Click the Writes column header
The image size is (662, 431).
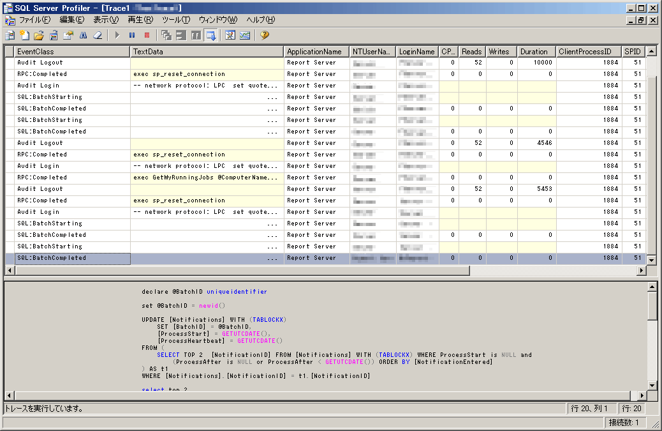coord(501,52)
